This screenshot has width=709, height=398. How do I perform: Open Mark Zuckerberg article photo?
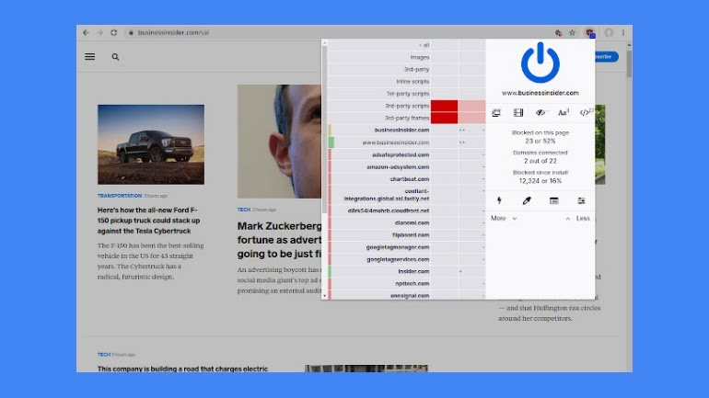coord(279,142)
